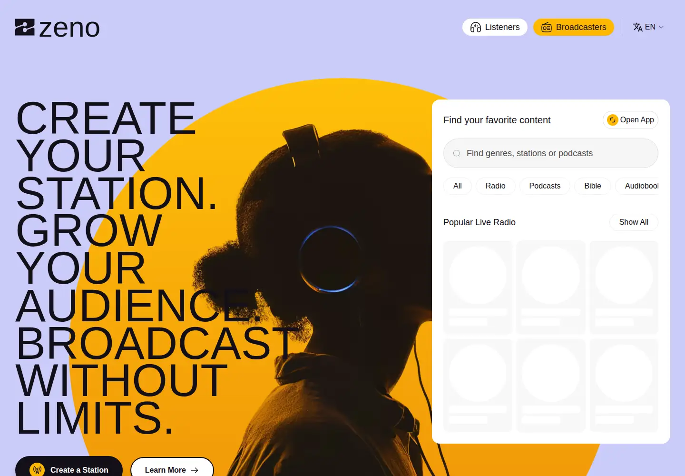Click the radio icon in Broadcasters
Image resolution: width=685 pixels, height=476 pixels.
point(547,27)
